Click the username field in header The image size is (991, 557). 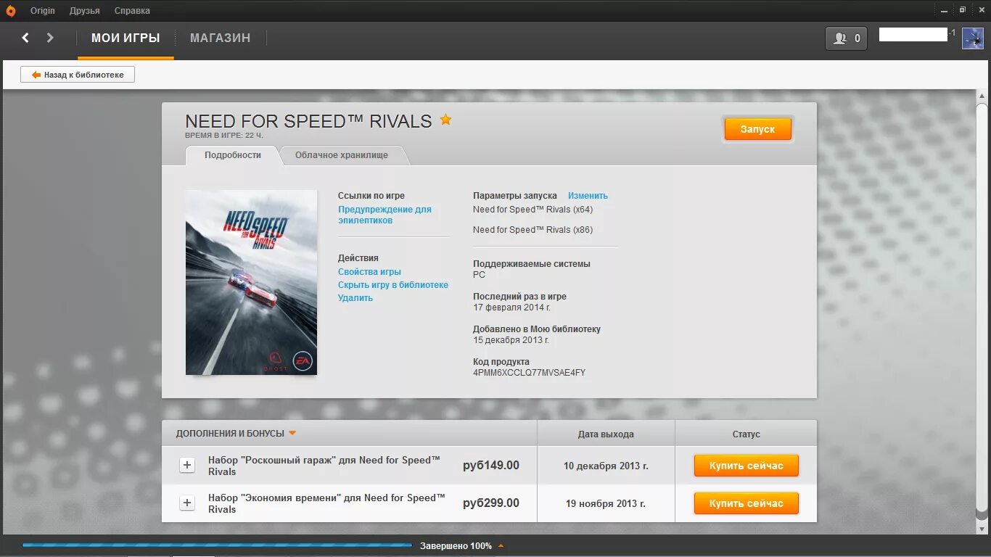(913, 34)
